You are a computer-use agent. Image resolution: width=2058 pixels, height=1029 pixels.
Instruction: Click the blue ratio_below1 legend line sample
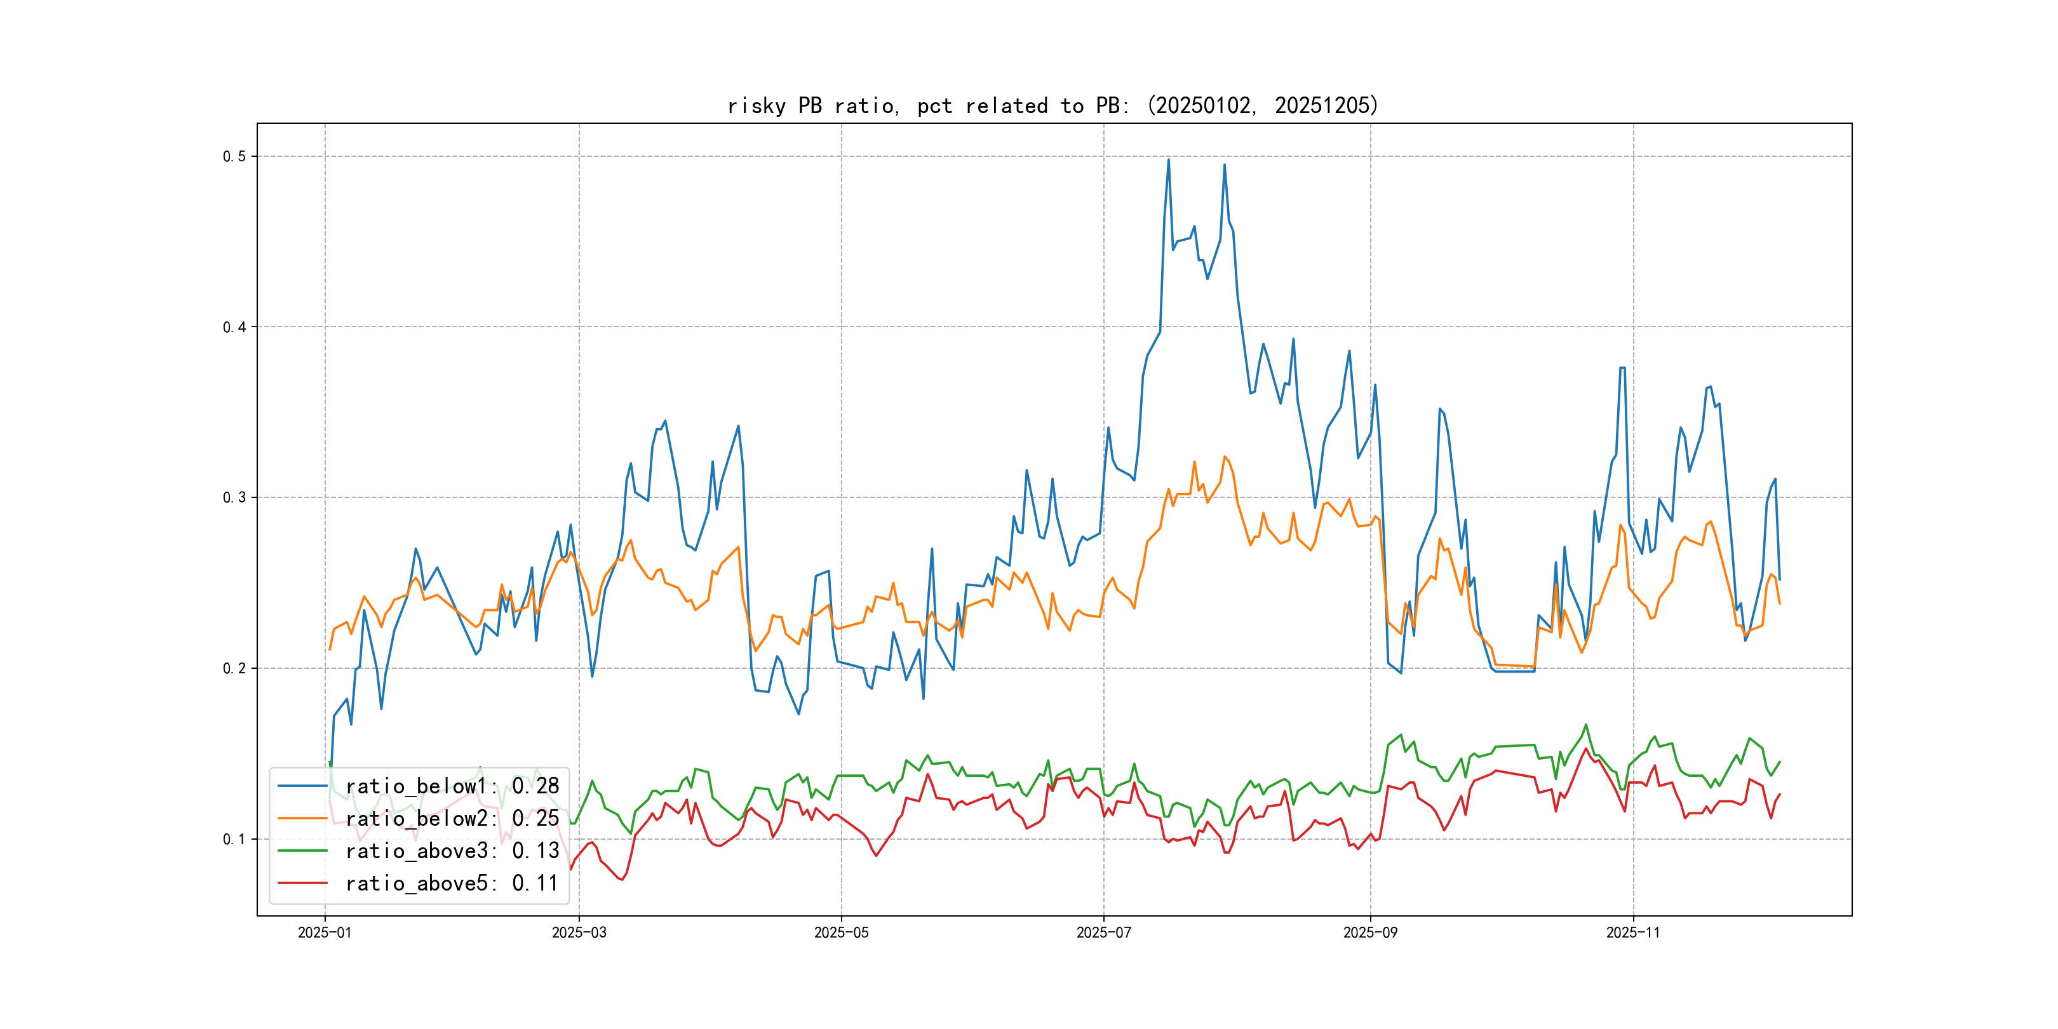click(x=302, y=786)
